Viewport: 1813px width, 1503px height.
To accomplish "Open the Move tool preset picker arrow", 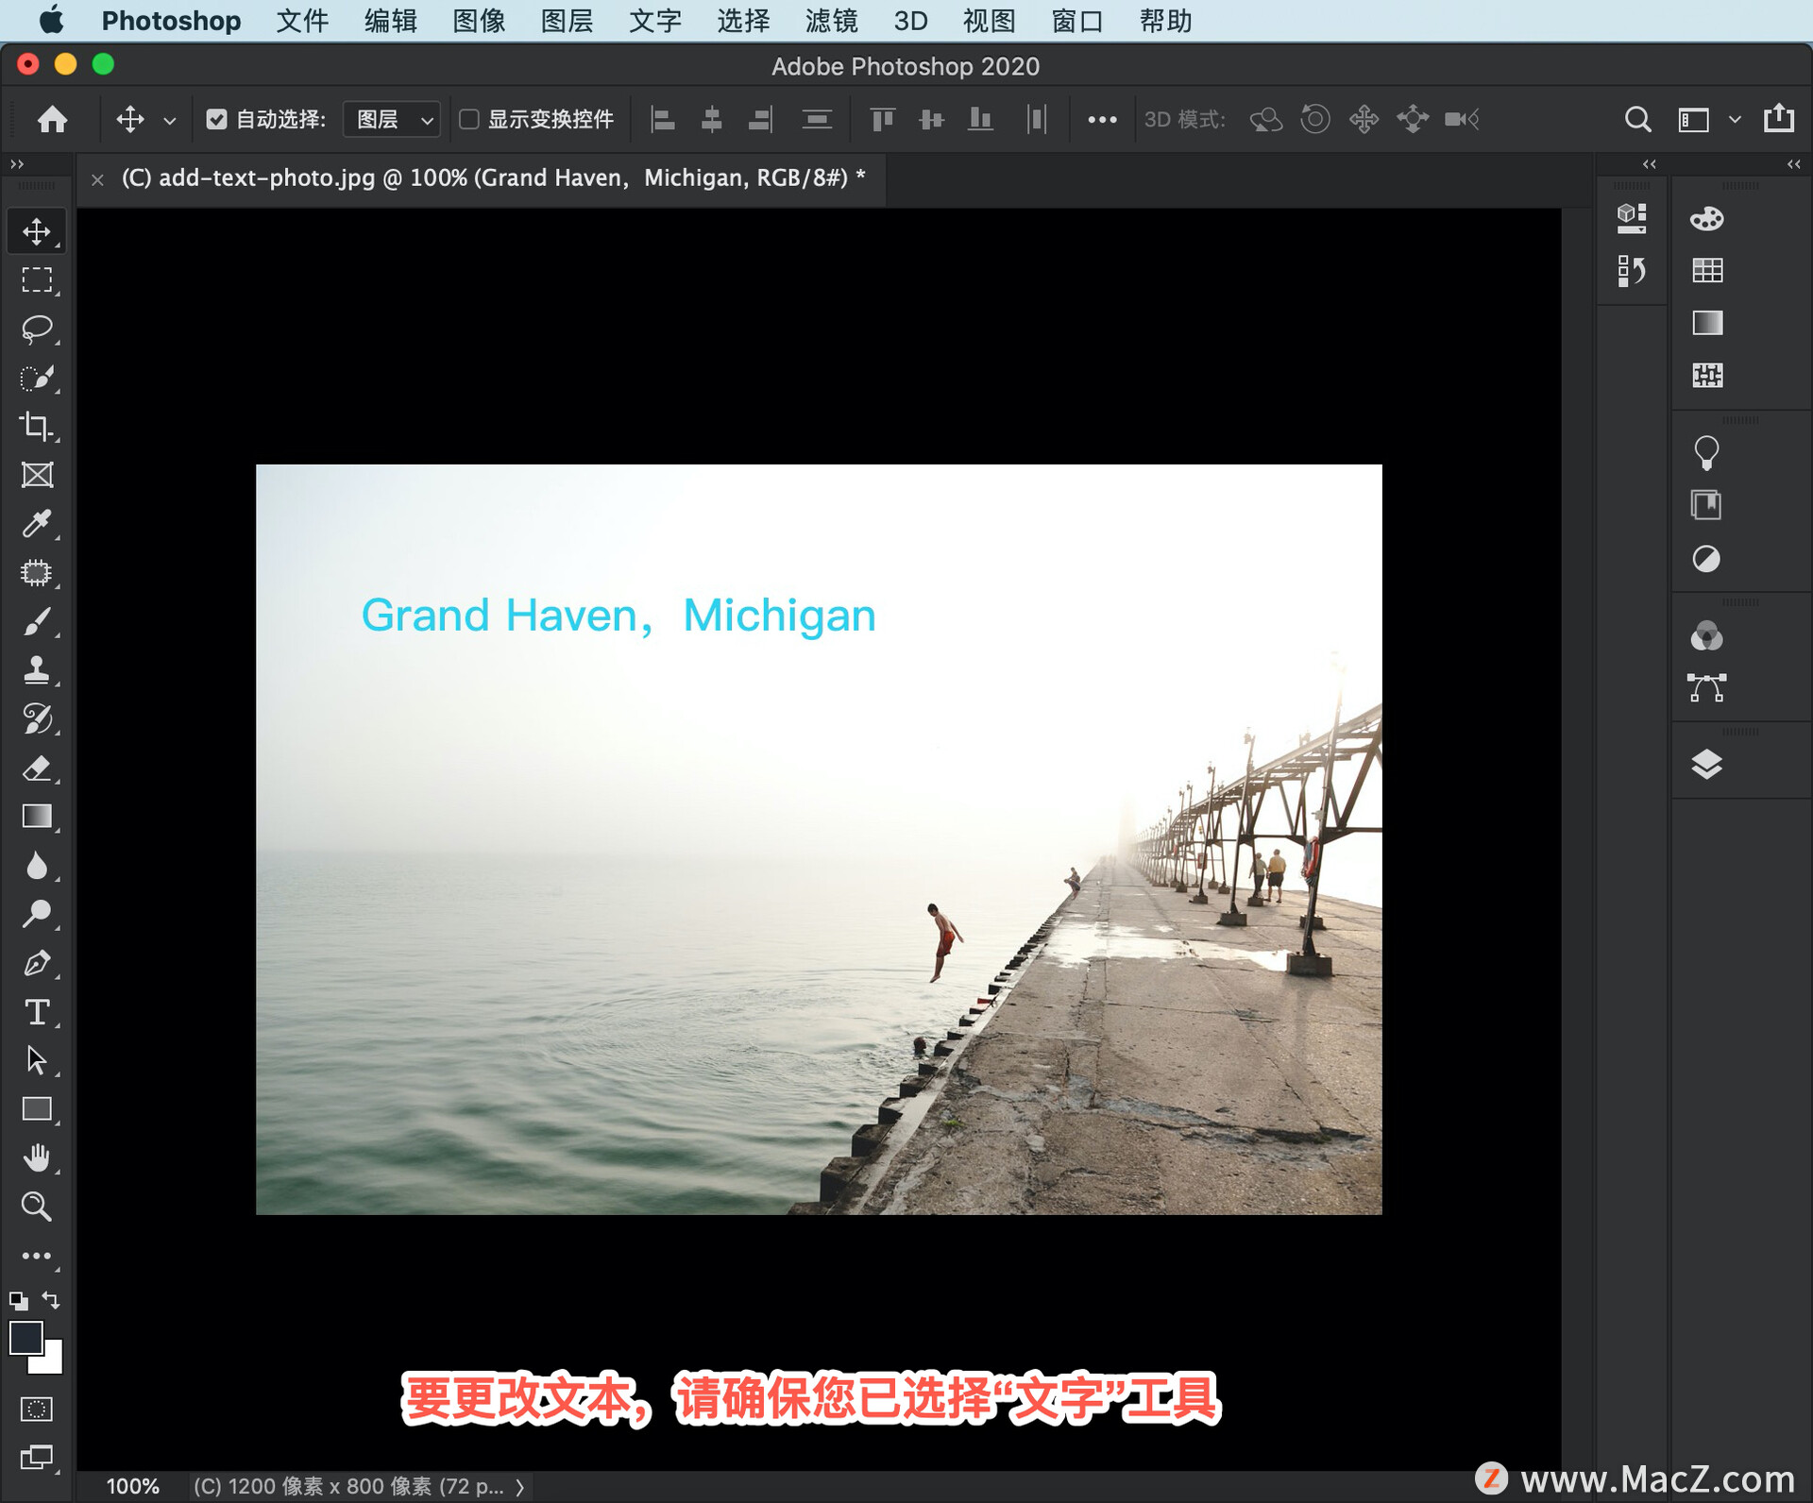I will point(170,120).
